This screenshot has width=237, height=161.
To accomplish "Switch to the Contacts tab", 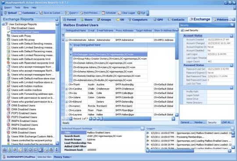I will pos(176,19).
